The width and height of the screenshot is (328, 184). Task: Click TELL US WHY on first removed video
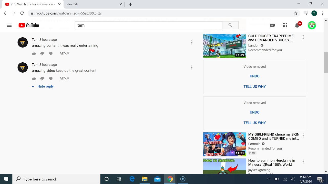pos(254,87)
